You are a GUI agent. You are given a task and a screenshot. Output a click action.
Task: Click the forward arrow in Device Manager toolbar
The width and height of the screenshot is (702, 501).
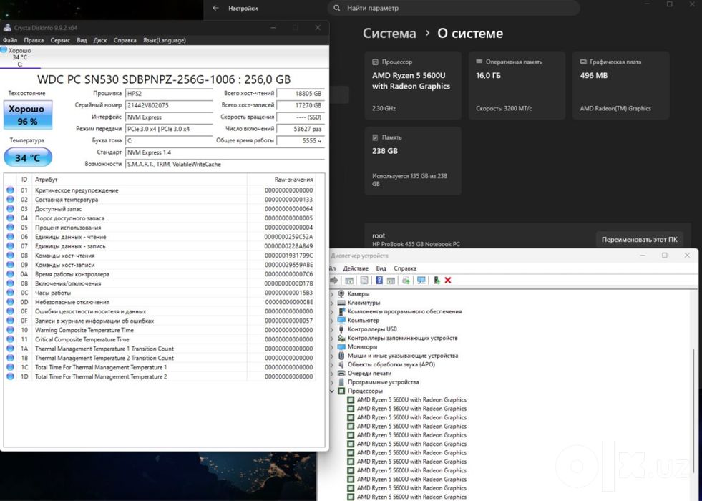334,281
